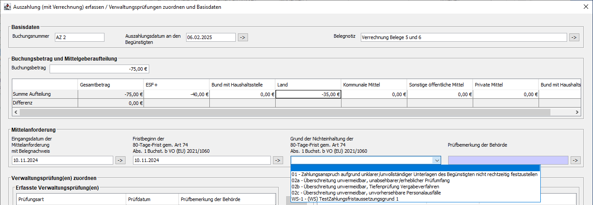Click the Buchungsbetrag input field
This screenshot has width=593, height=205.
pos(100,69)
